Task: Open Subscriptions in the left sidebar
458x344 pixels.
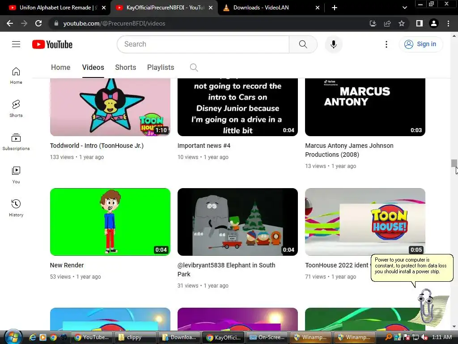Action: pyautogui.click(x=16, y=142)
